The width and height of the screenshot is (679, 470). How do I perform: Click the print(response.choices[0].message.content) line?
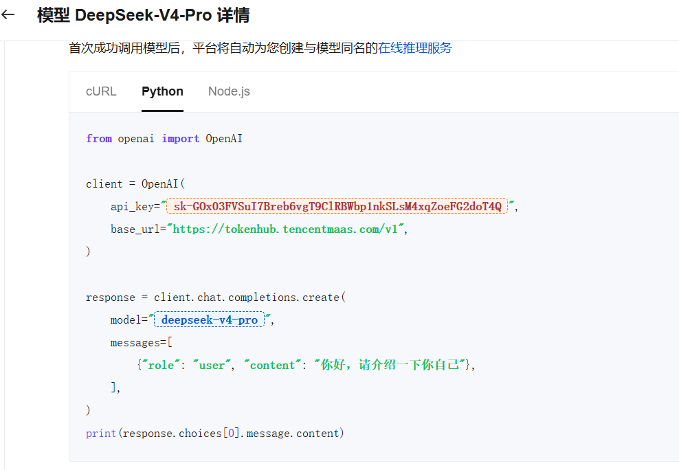(x=215, y=433)
